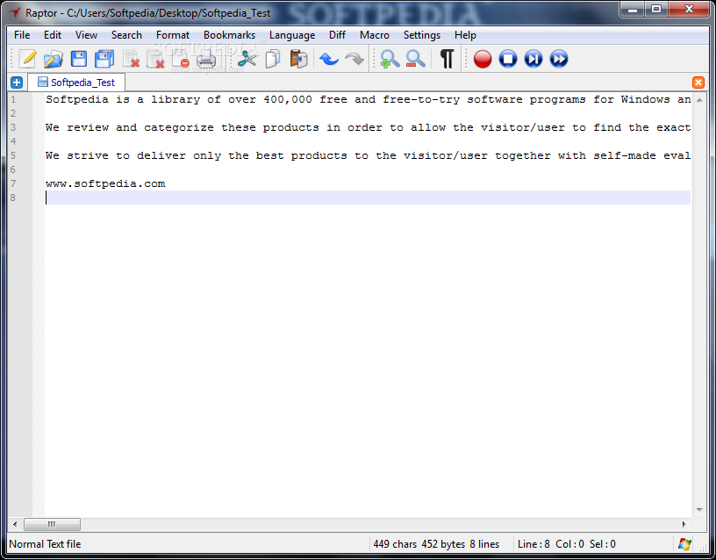Viewport: 716px width, 560px height.
Task: Click the line starting 'Softpedia is a library'
Action: click(x=368, y=99)
